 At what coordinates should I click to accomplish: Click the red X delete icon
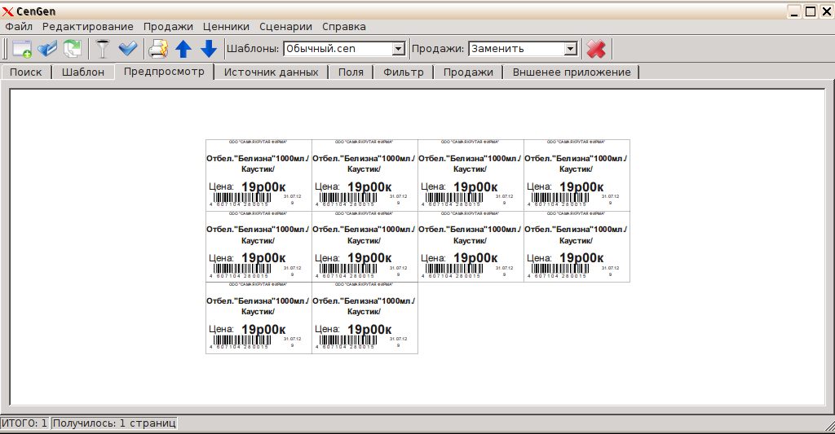click(596, 49)
